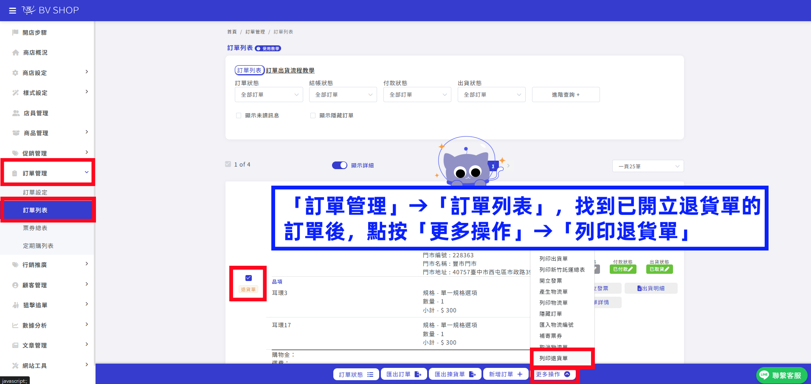Click the 新增訂單 button in bottom bar
Viewport: 811px width, 384px height.
pos(506,374)
